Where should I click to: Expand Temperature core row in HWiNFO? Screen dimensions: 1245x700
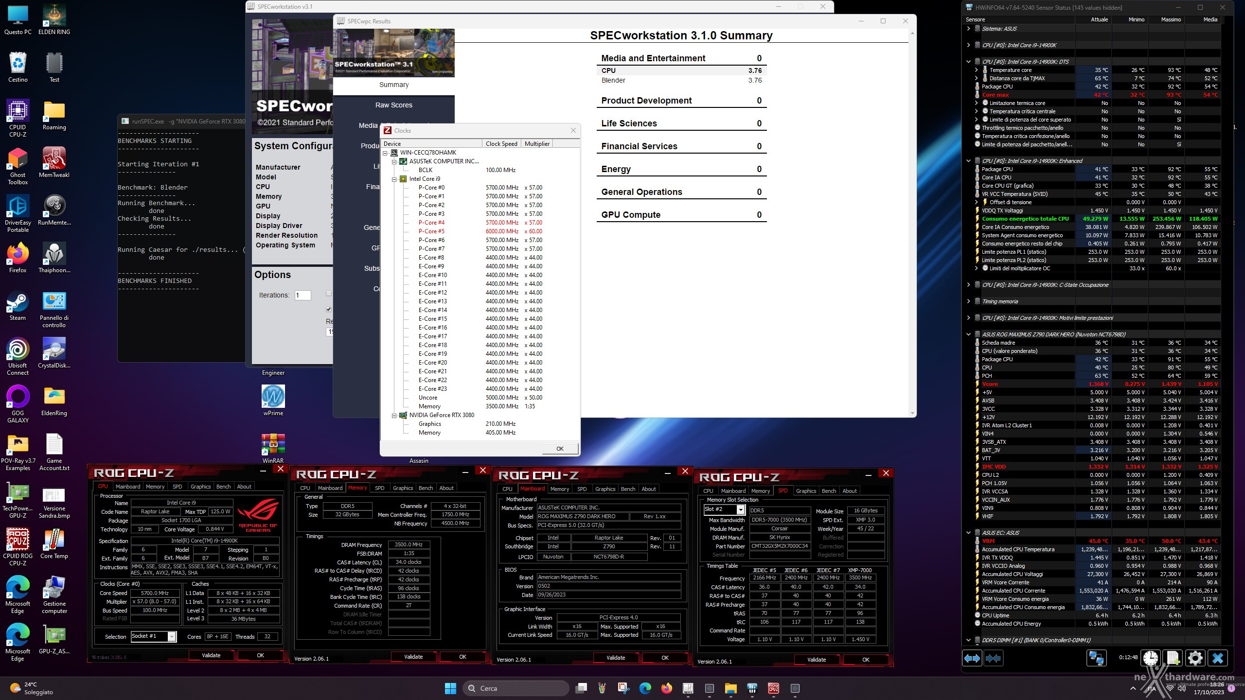[977, 70]
